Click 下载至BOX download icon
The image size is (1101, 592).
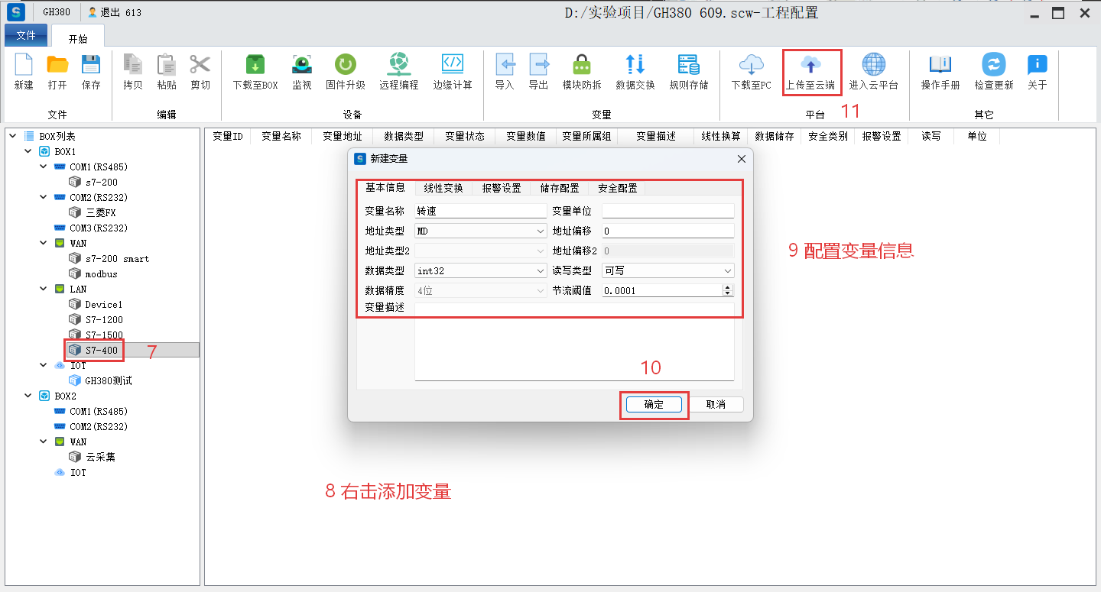coord(255,65)
